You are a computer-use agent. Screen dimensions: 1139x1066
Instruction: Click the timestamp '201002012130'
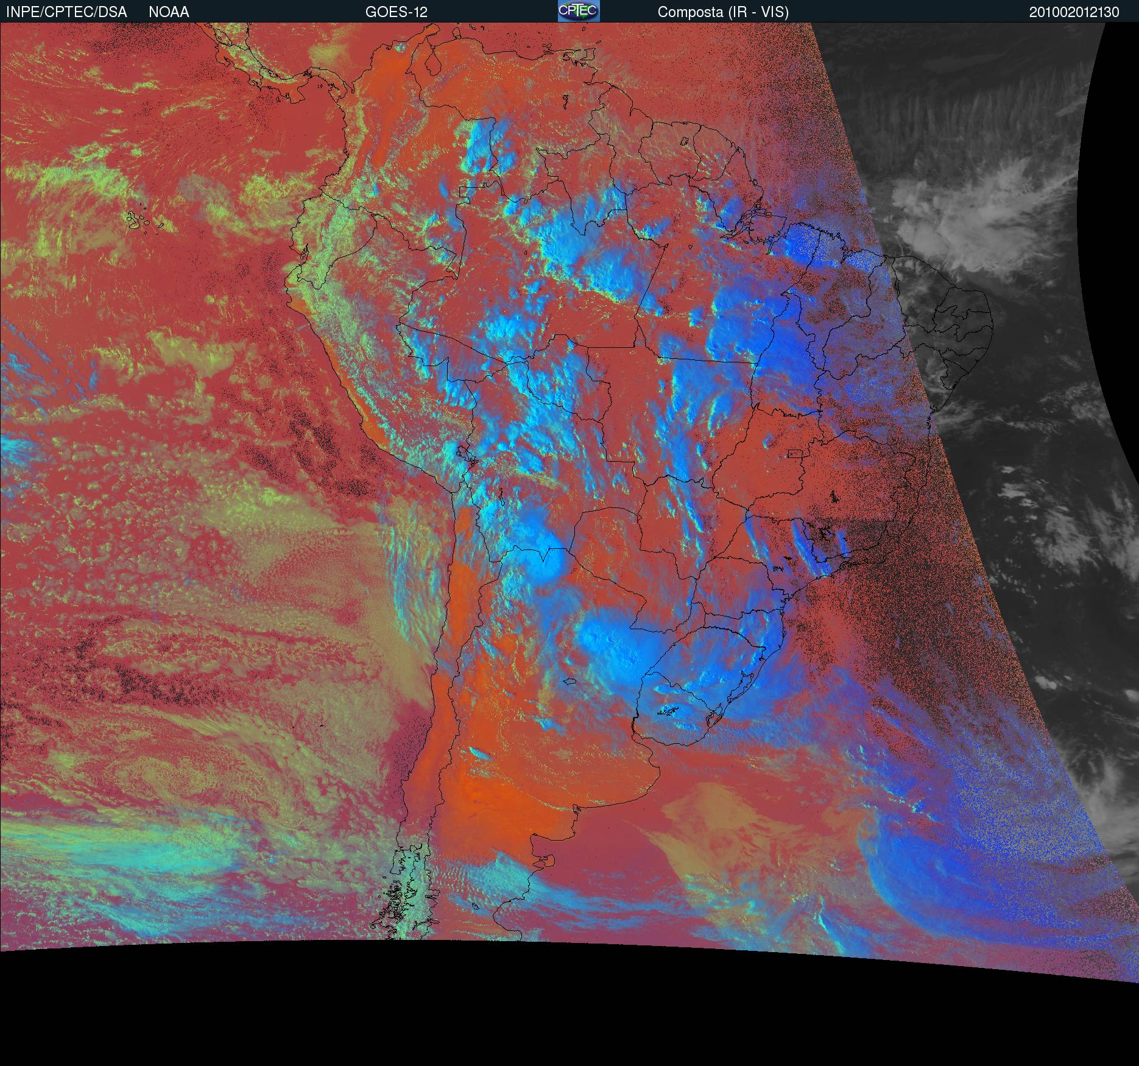pos(1074,12)
